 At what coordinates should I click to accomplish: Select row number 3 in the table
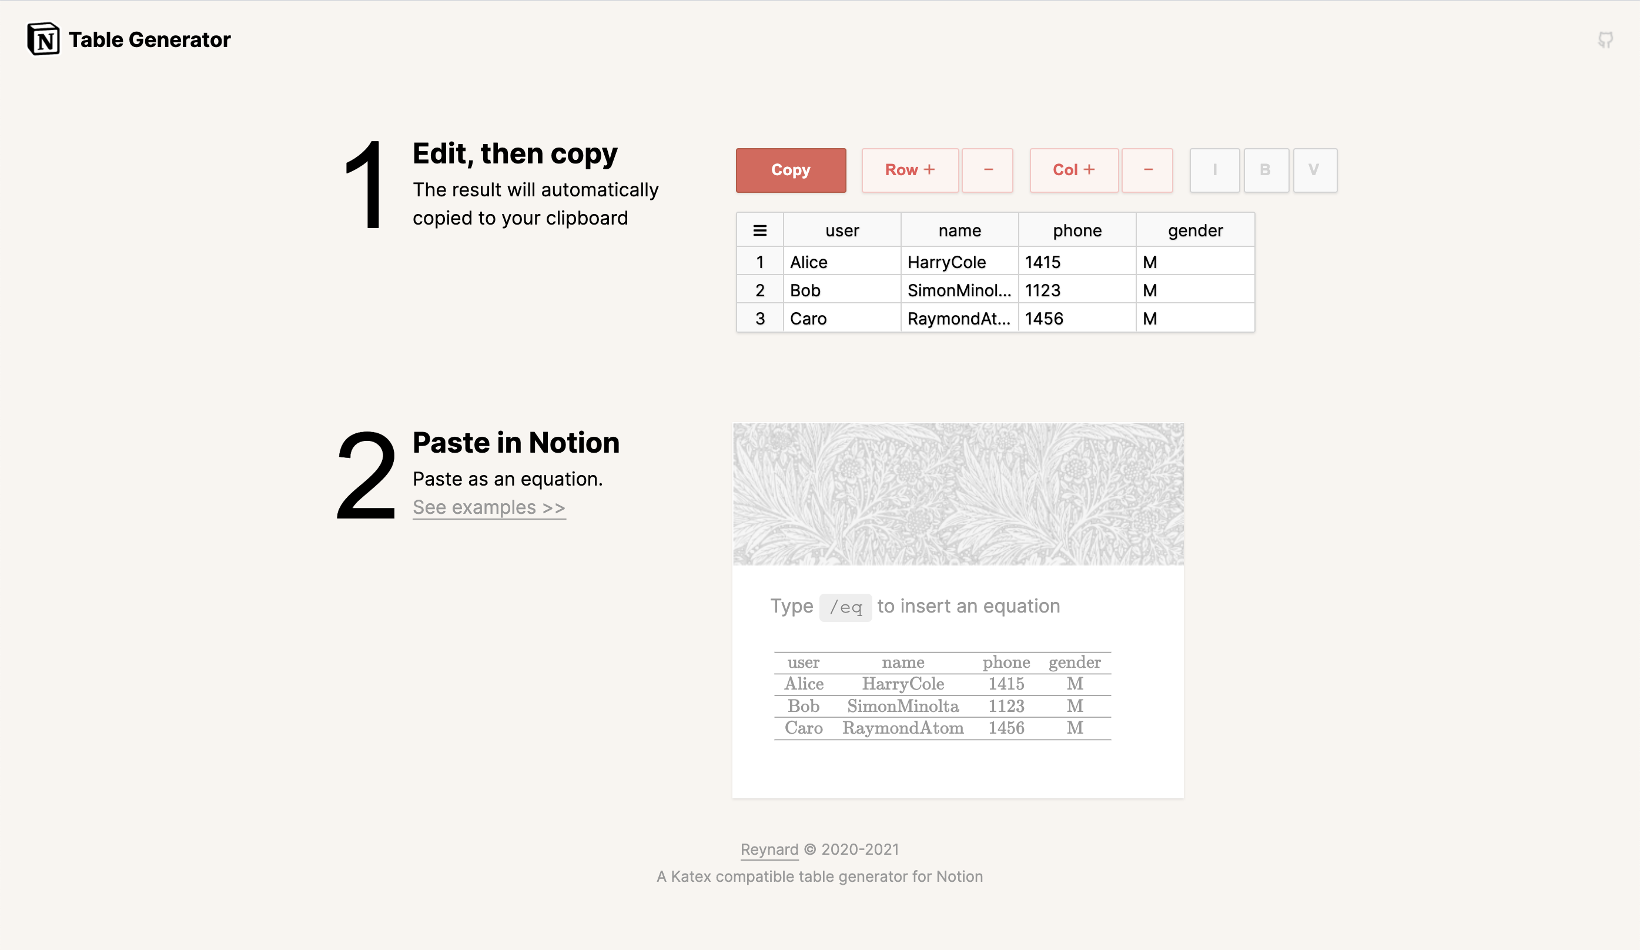(x=759, y=318)
